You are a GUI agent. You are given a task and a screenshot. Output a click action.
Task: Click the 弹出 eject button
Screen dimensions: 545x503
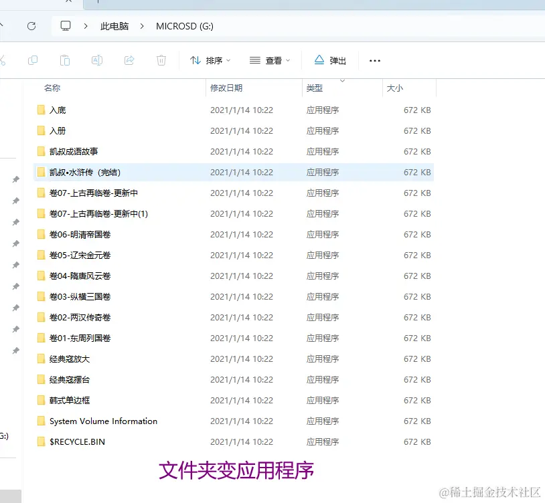(330, 60)
